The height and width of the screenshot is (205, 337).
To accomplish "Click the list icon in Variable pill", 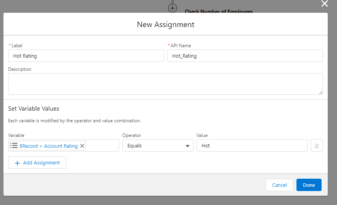I will [x=14, y=146].
